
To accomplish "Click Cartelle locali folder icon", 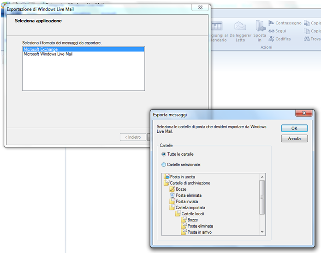I will point(178,213).
